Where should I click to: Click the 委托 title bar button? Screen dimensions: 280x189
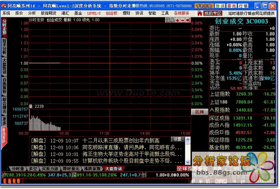[x=232, y=6]
